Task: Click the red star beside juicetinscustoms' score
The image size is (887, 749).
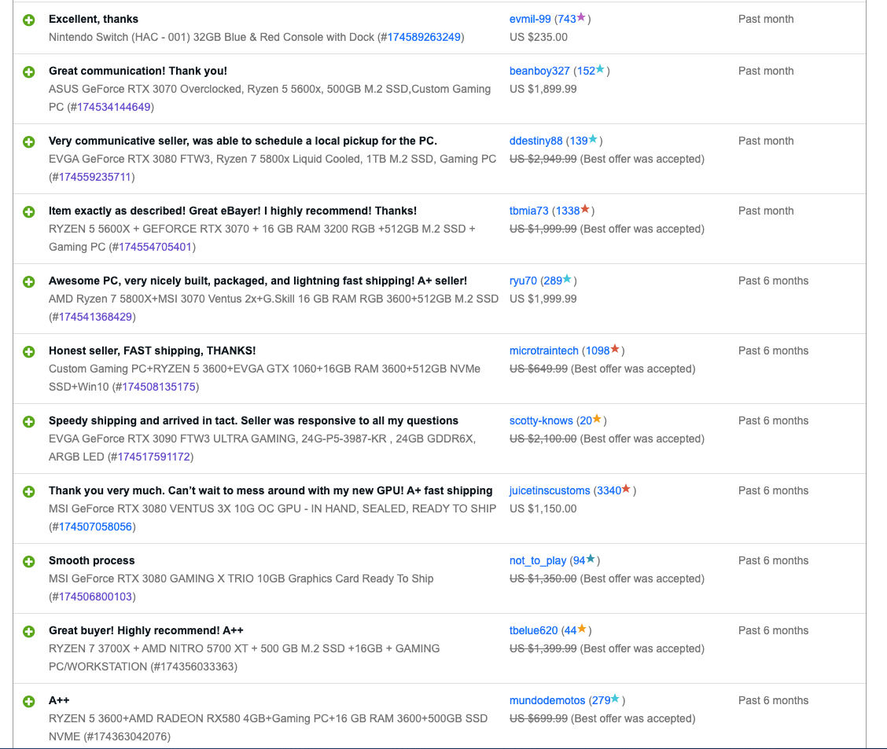Action: click(x=626, y=489)
